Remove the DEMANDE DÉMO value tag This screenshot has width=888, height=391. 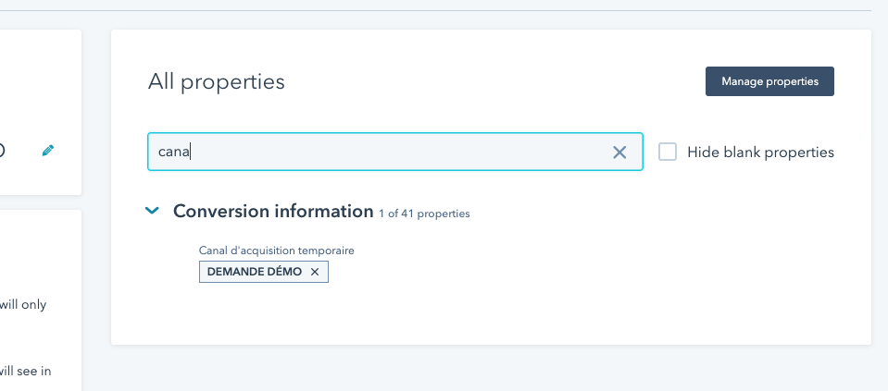click(x=315, y=272)
